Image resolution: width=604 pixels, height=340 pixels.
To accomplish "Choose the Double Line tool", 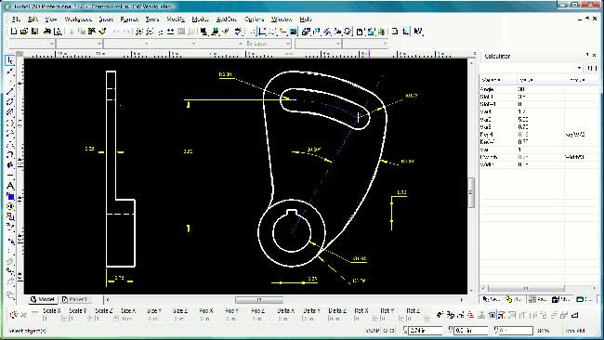I will point(10,101).
